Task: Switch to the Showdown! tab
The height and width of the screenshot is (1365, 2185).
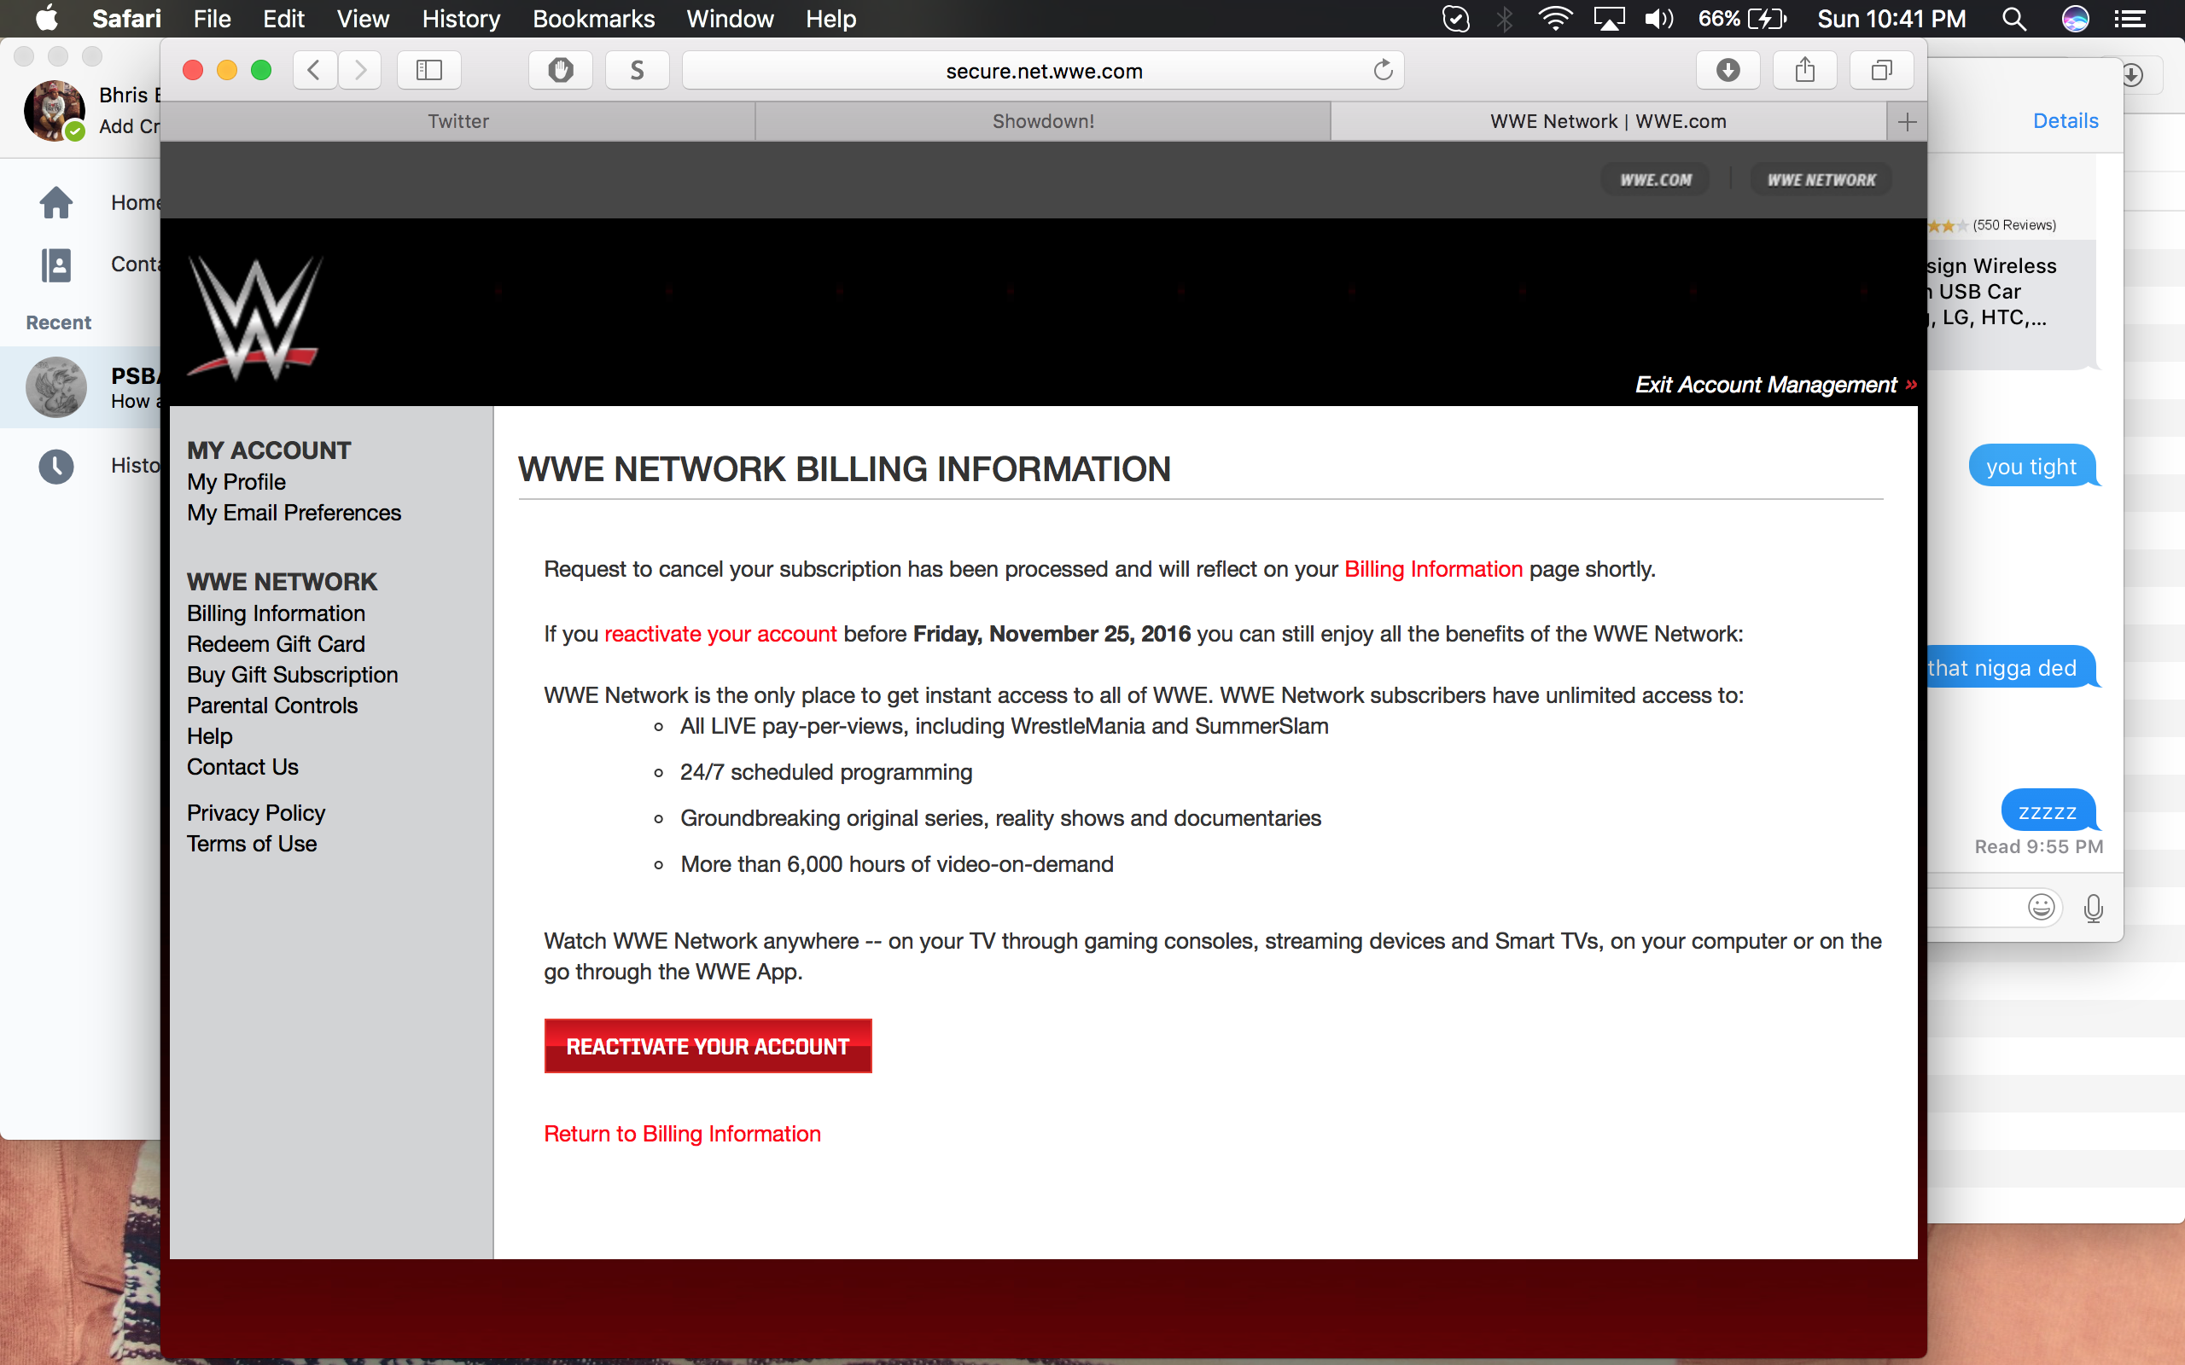Action: click(x=1043, y=122)
